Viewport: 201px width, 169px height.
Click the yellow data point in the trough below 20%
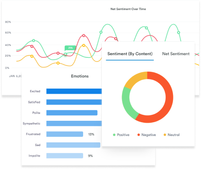(58, 63)
